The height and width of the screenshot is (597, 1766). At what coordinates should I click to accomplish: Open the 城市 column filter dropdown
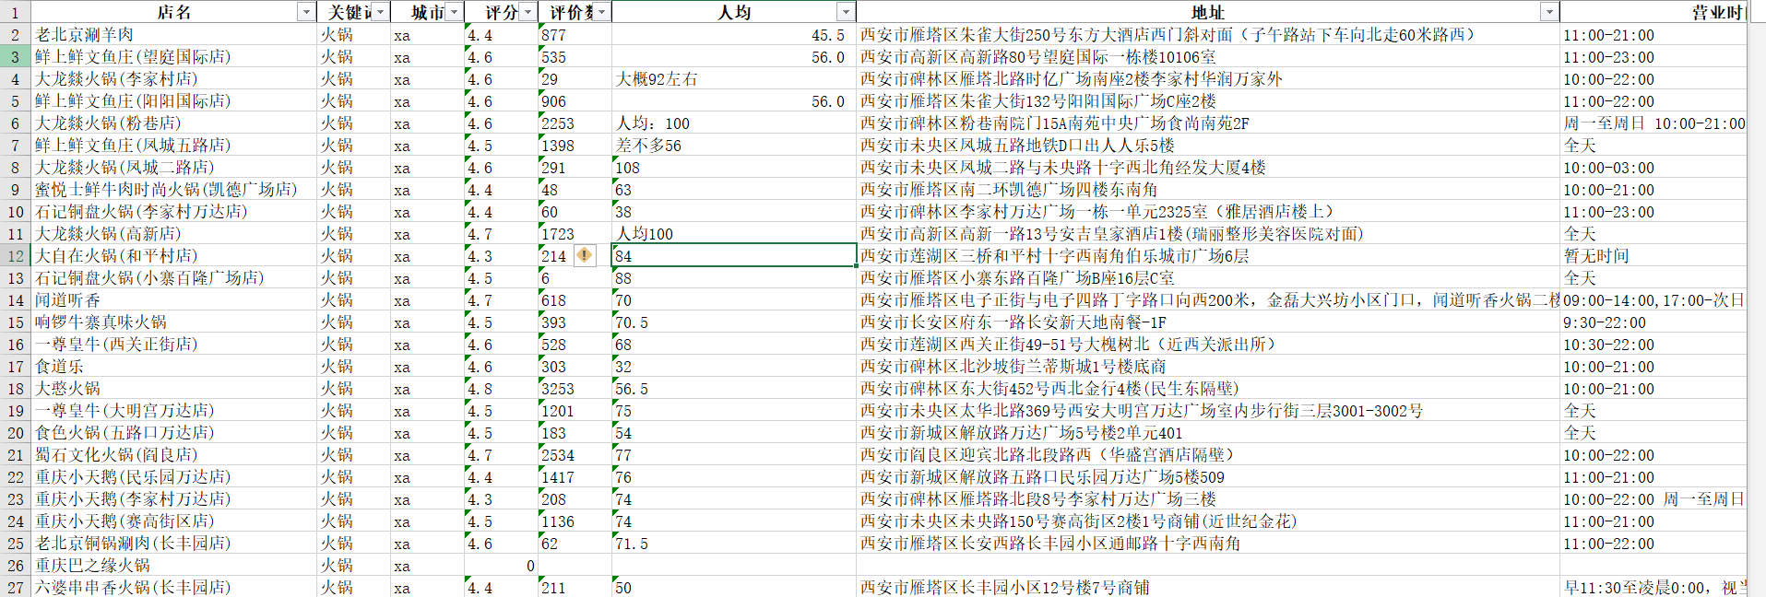tap(455, 12)
